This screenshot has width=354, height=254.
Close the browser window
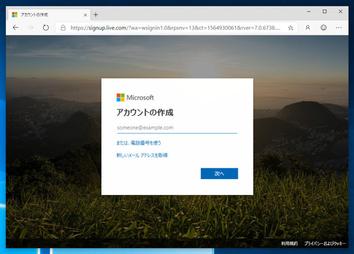click(x=340, y=11)
